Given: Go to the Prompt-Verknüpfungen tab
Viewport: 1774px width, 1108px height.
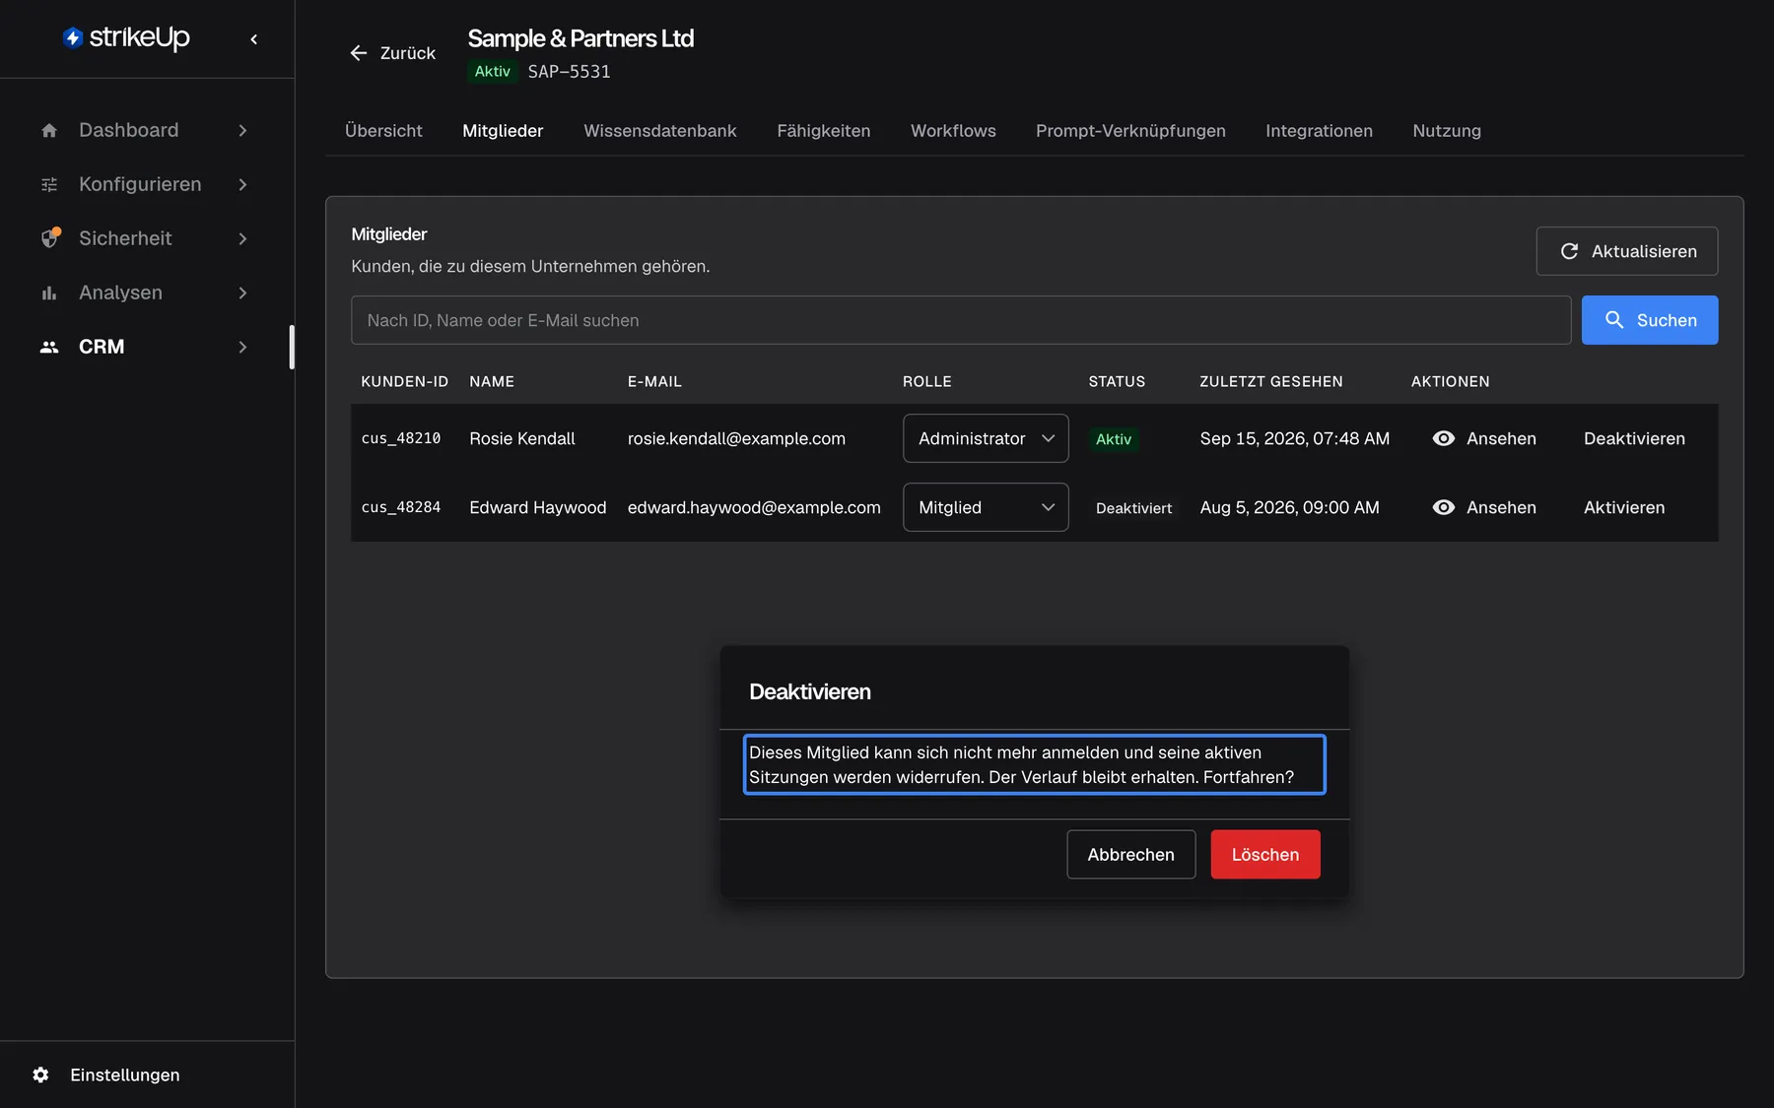Looking at the screenshot, I should tap(1130, 131).
